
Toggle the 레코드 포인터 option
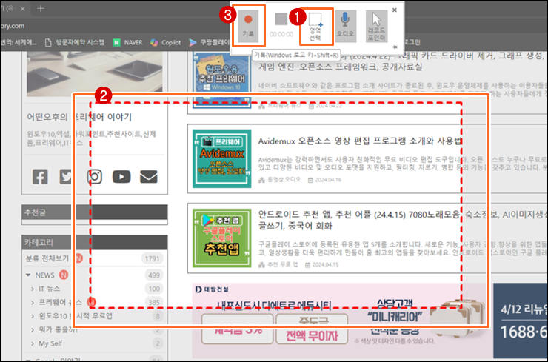(377, 26)
